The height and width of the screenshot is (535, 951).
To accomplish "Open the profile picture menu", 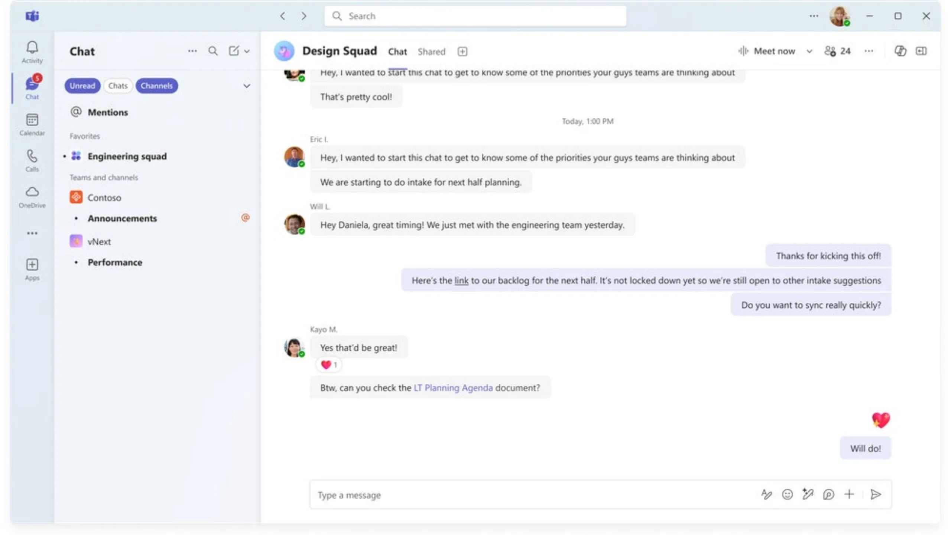I will 840,16.
